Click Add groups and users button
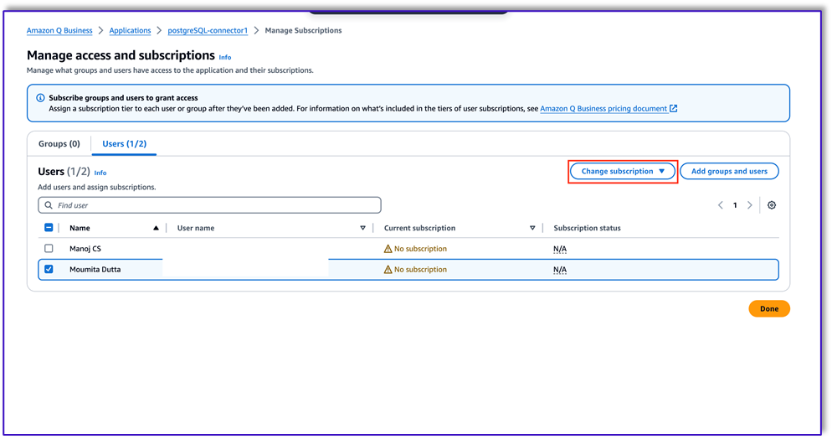Viewport: 832px width, 439px height. pos(729,171)
